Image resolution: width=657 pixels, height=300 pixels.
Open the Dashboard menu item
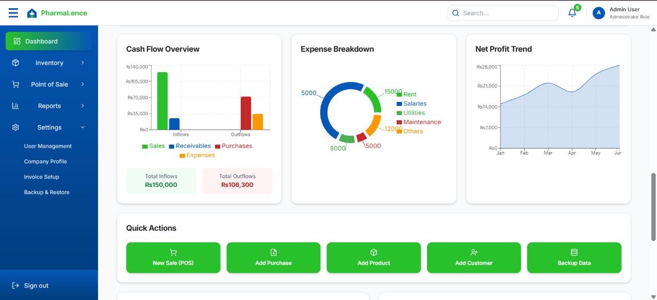tap(49, 41)
